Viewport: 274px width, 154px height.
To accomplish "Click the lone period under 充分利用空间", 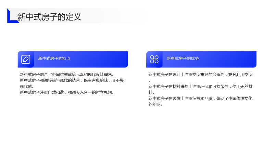I will (149, 81).
